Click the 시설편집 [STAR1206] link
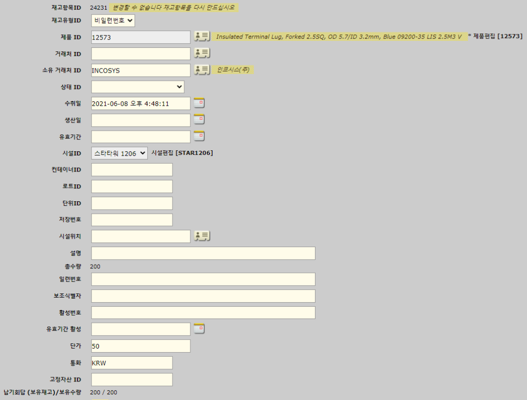Viewport: 527px width, 400px height. (182, 153)
